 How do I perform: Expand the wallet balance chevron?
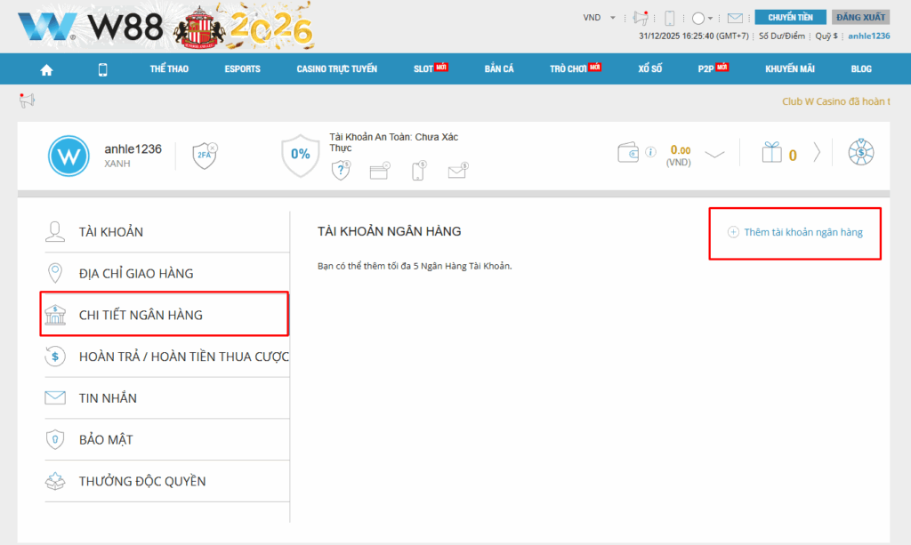(x=715, y=154)
